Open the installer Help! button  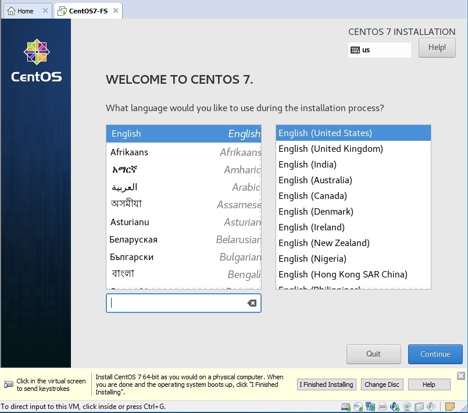pos(437,48)
